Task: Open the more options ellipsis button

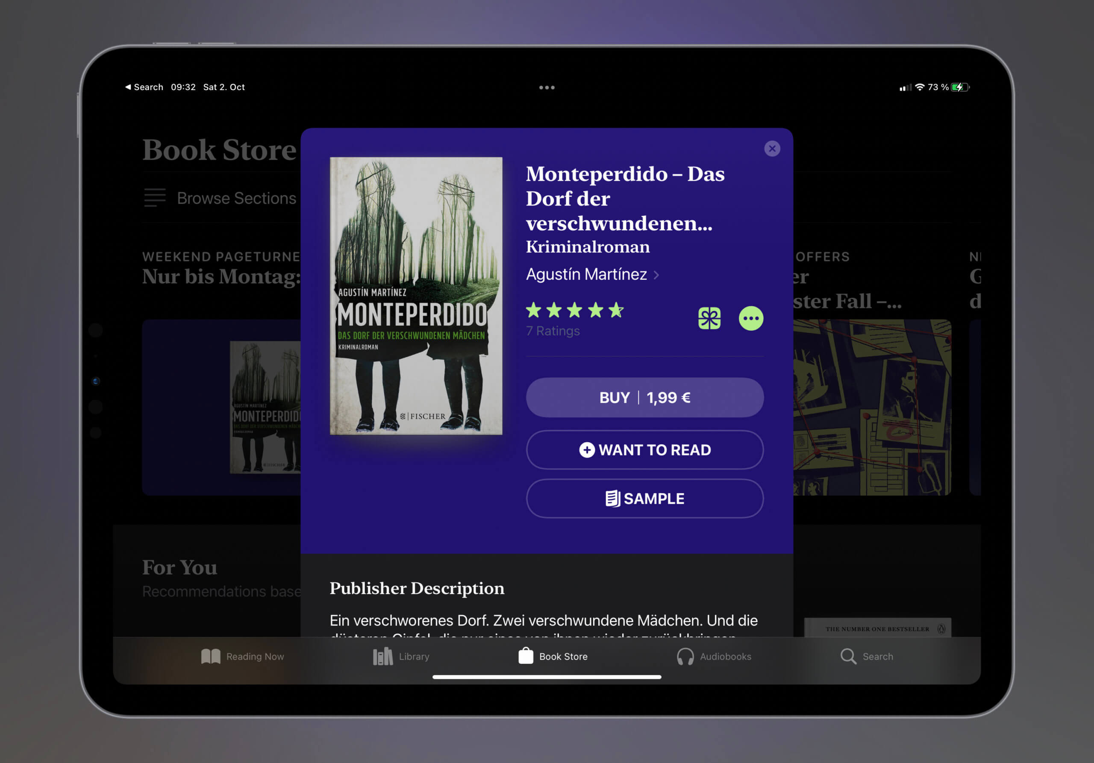Action: [751, 318]
